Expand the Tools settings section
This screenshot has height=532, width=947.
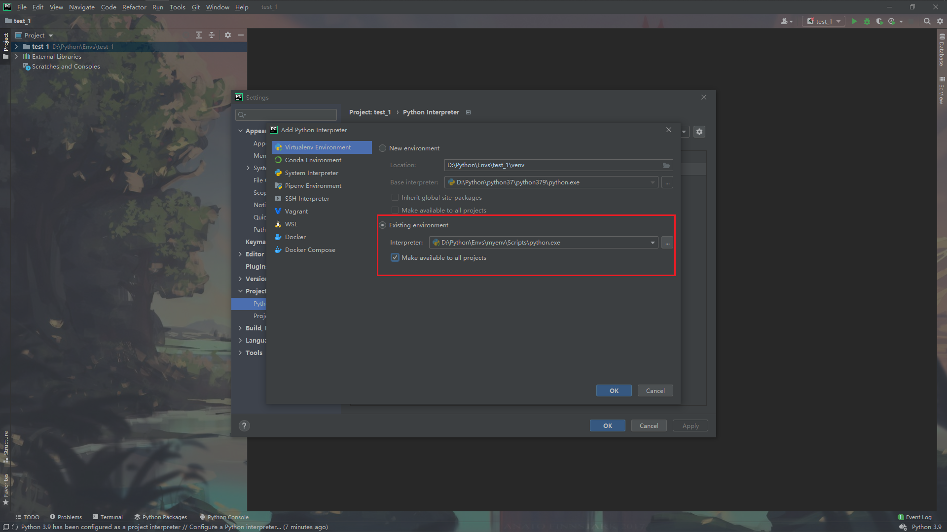coord(240,353)
